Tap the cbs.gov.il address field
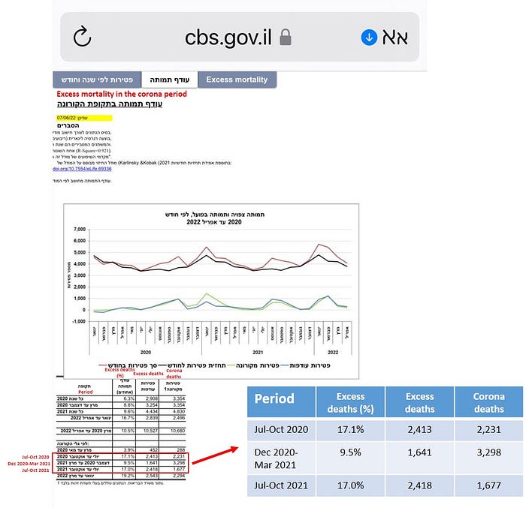 (240, 38)
